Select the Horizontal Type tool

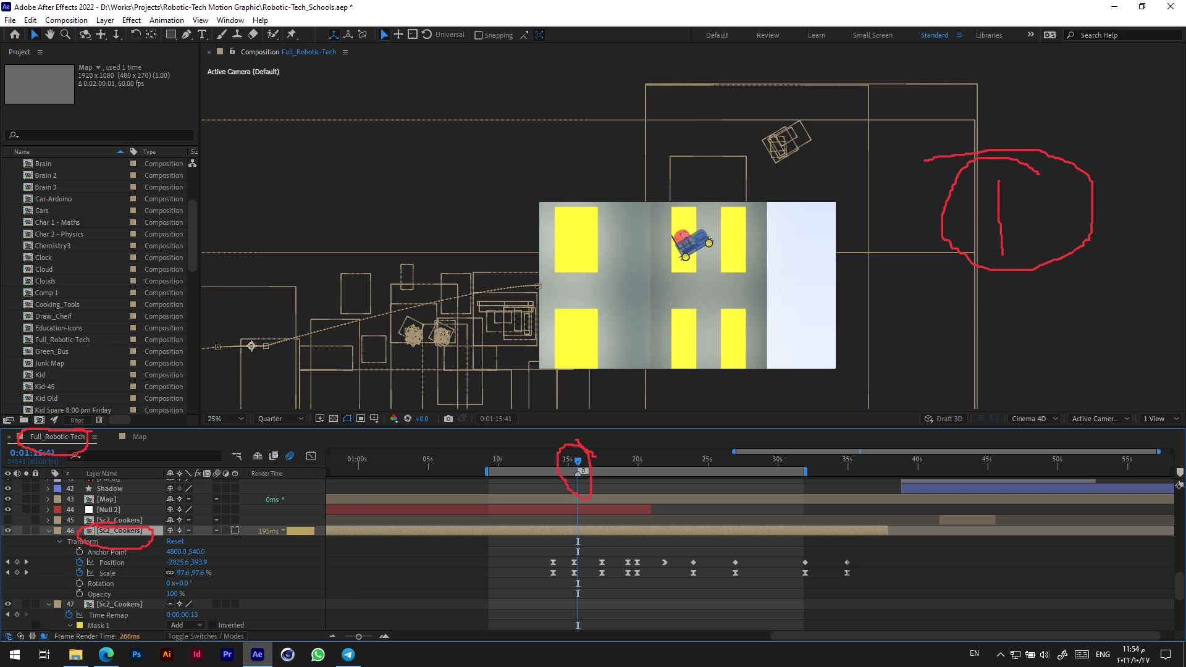point(202,35)
